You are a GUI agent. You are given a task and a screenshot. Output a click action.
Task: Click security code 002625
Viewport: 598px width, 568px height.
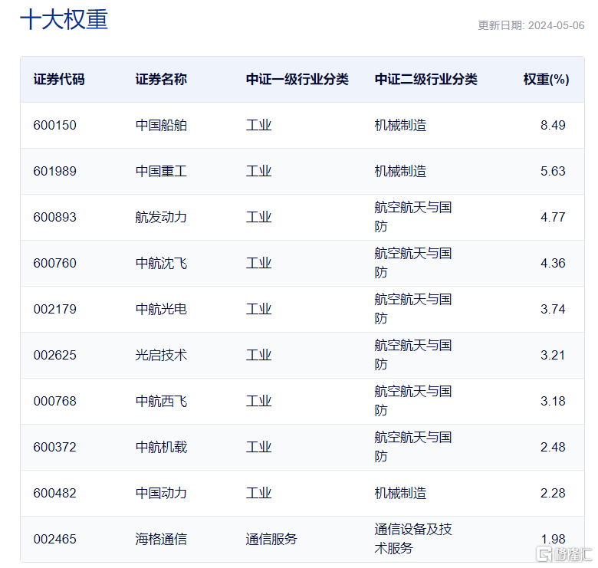(x=55, y=355)
